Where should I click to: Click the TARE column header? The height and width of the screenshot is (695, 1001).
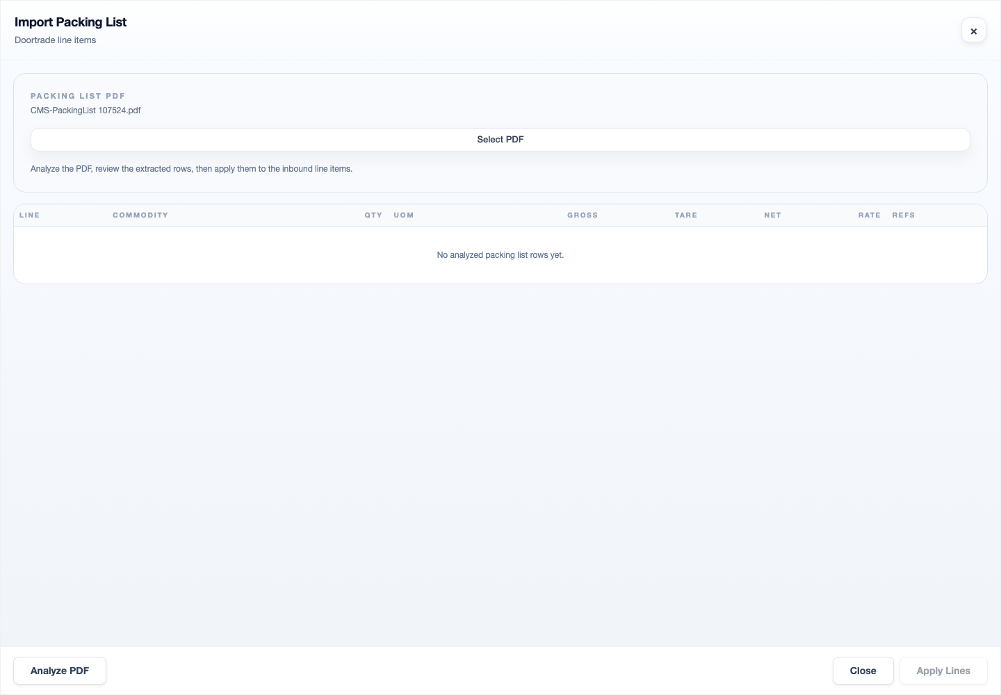[x=686, y=215]
